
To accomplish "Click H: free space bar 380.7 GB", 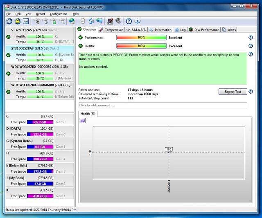I will 40,159.
